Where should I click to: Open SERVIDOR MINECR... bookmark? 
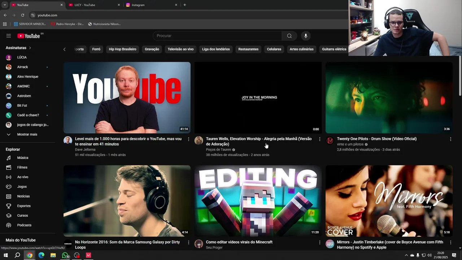(x=30, y=24)
